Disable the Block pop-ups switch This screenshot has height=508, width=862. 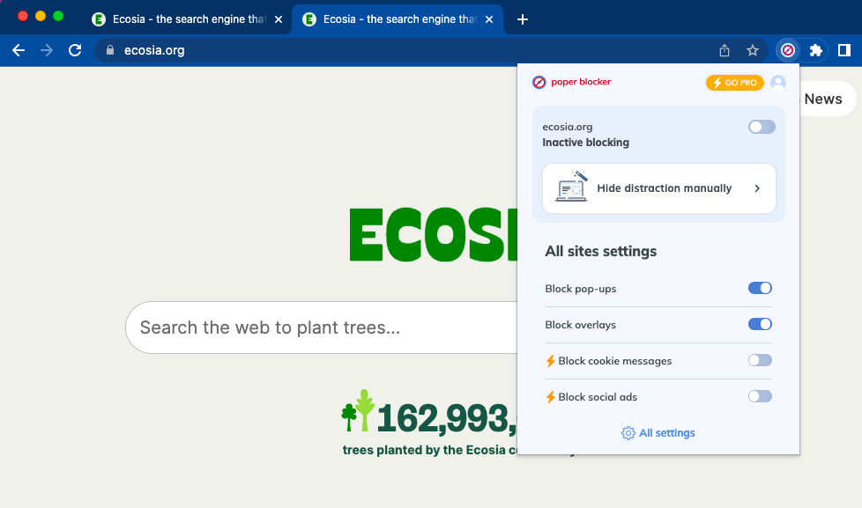pos(760,288)
